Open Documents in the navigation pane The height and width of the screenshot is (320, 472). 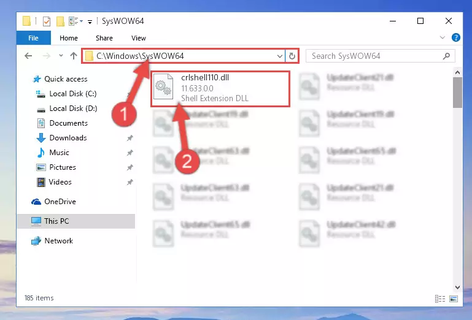68,123
